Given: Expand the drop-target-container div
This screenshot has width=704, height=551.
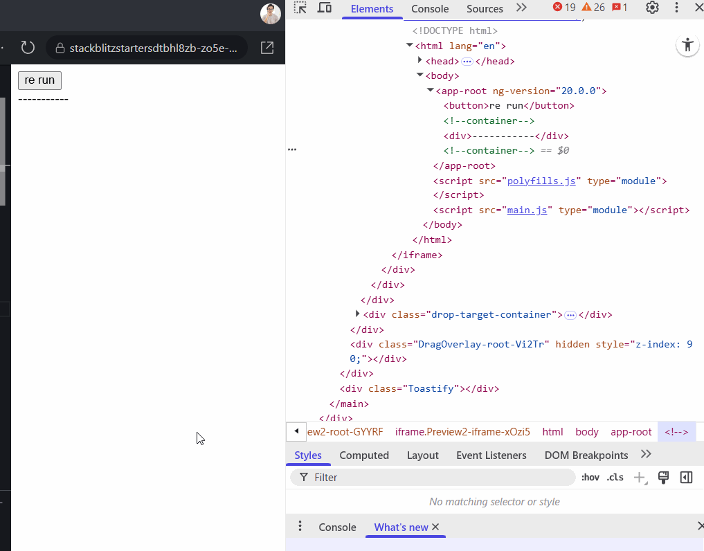Looking at the screenshot, I should [357, 314].
